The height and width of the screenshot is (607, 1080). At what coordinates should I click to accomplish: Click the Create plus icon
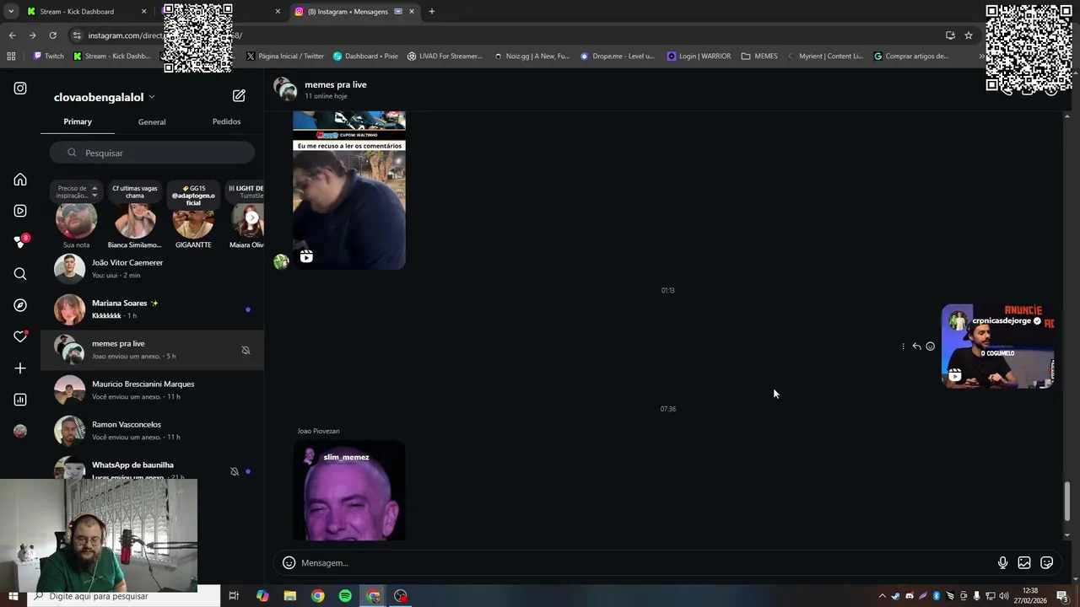(x=20, y=368)
